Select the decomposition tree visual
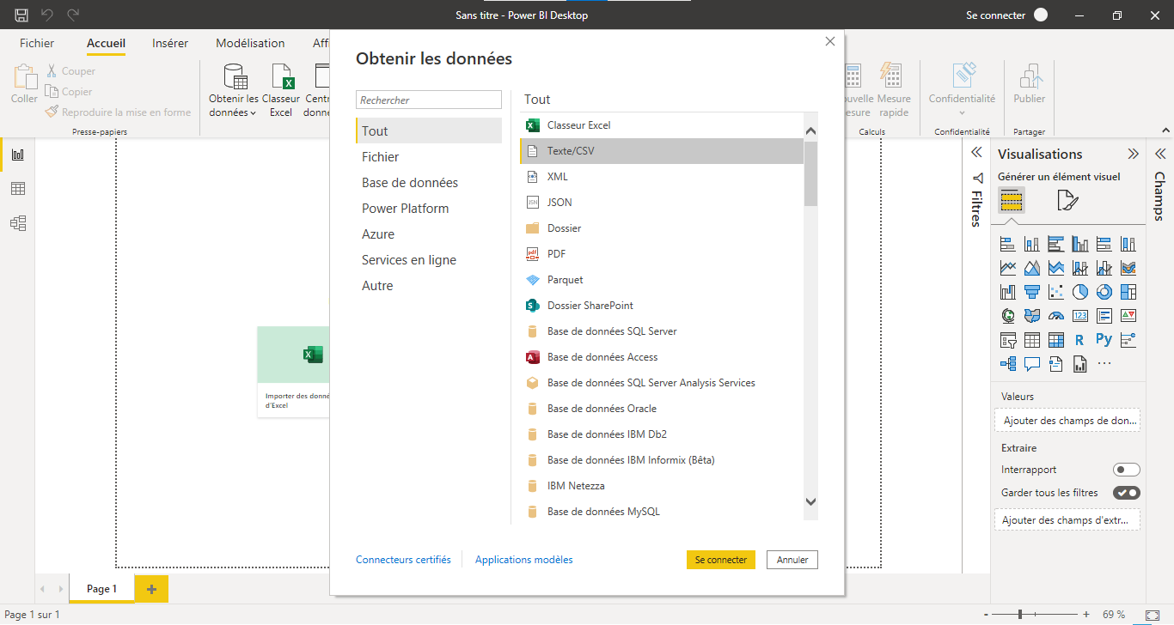This screenshot has width=1174, height=625. [1009, 364]
